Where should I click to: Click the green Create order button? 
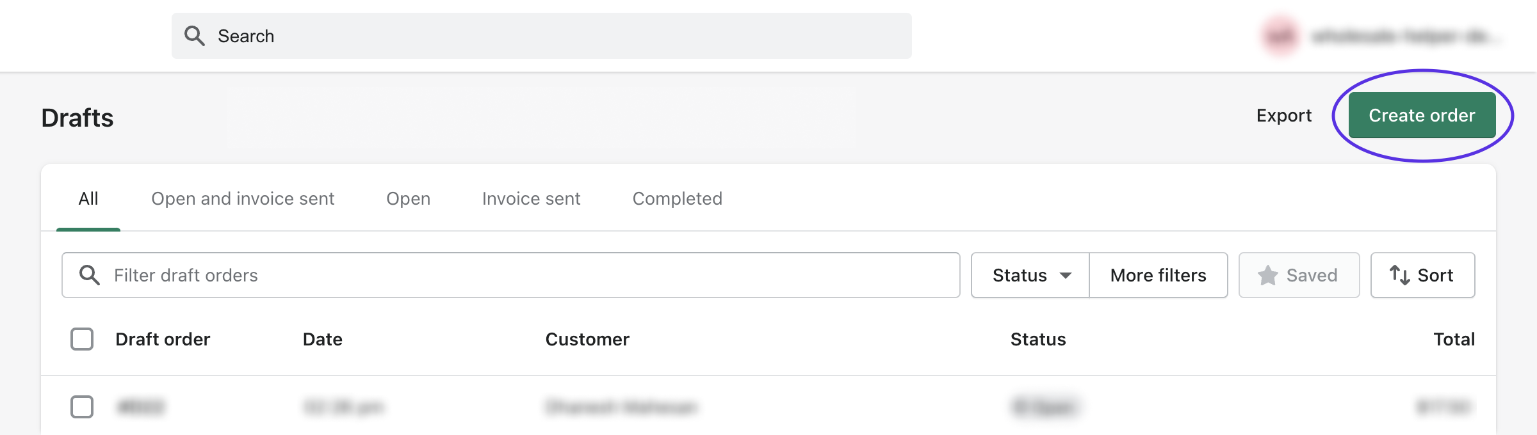(x=1422, y=115)
